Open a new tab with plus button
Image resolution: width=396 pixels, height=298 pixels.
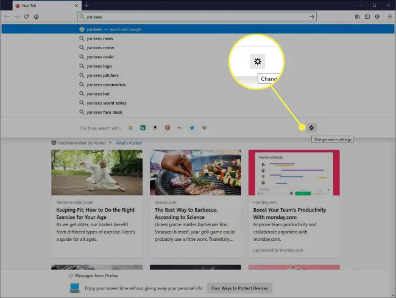click(x=87, y=5)
